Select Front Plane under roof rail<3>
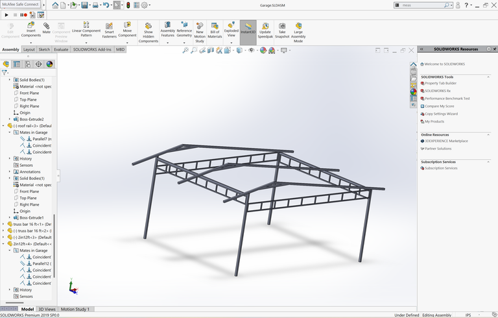This screenshot has width=498, height=318. click(x=29, y=191)
